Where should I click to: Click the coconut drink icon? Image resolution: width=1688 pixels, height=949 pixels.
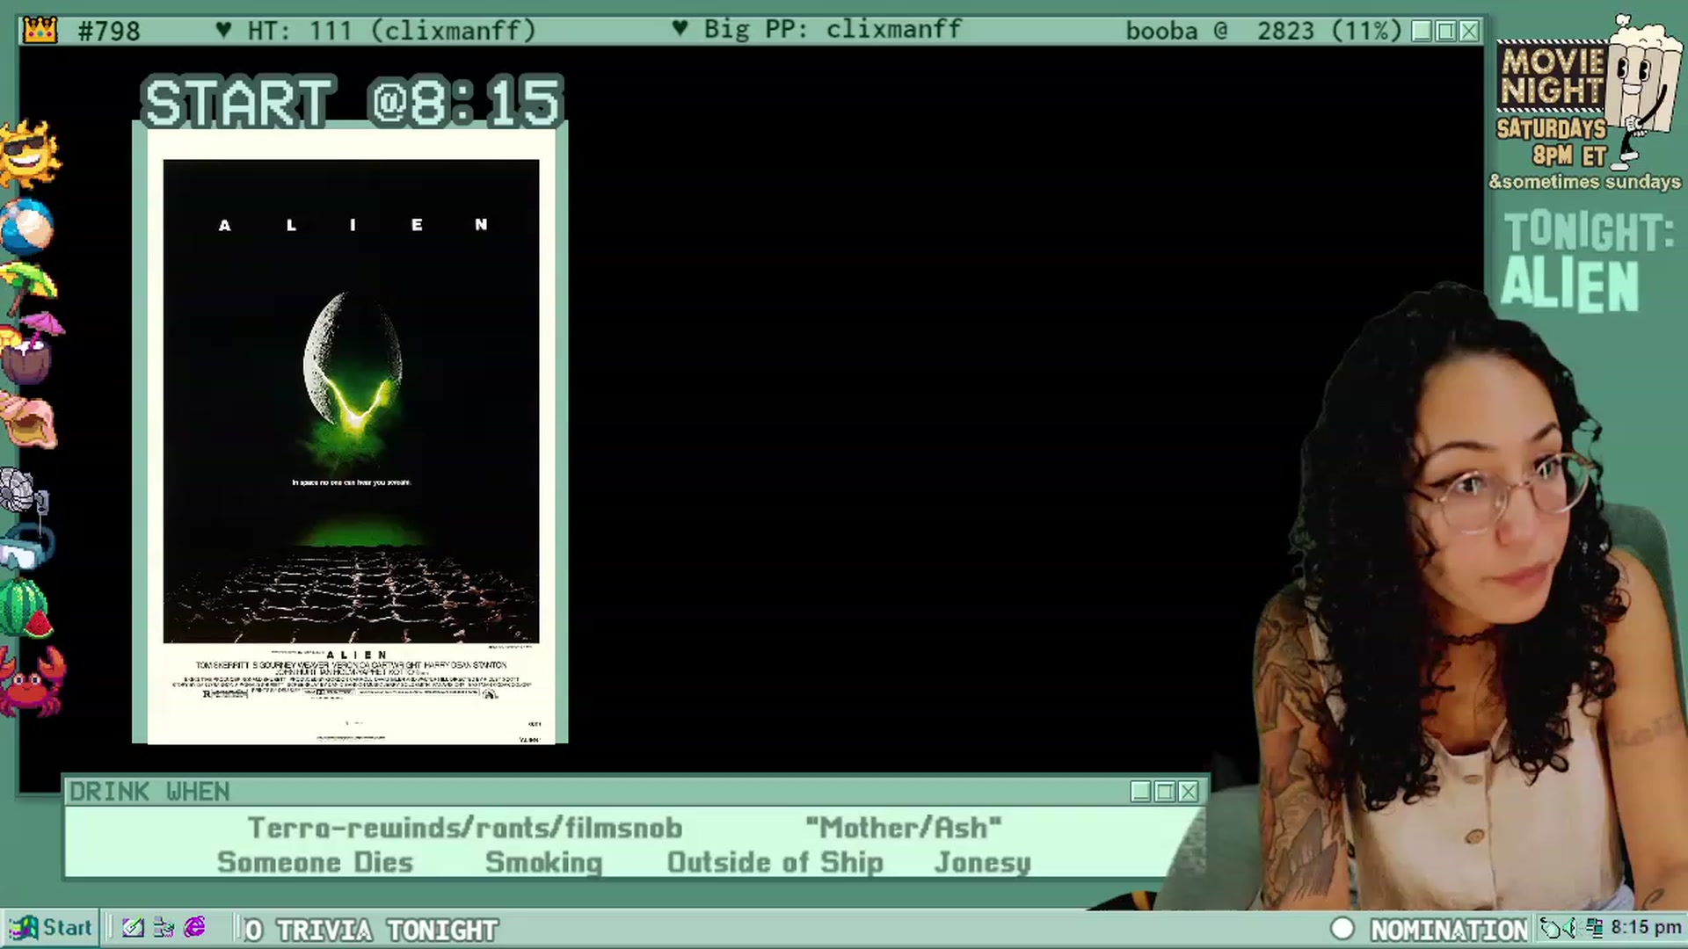coord(31,349)
